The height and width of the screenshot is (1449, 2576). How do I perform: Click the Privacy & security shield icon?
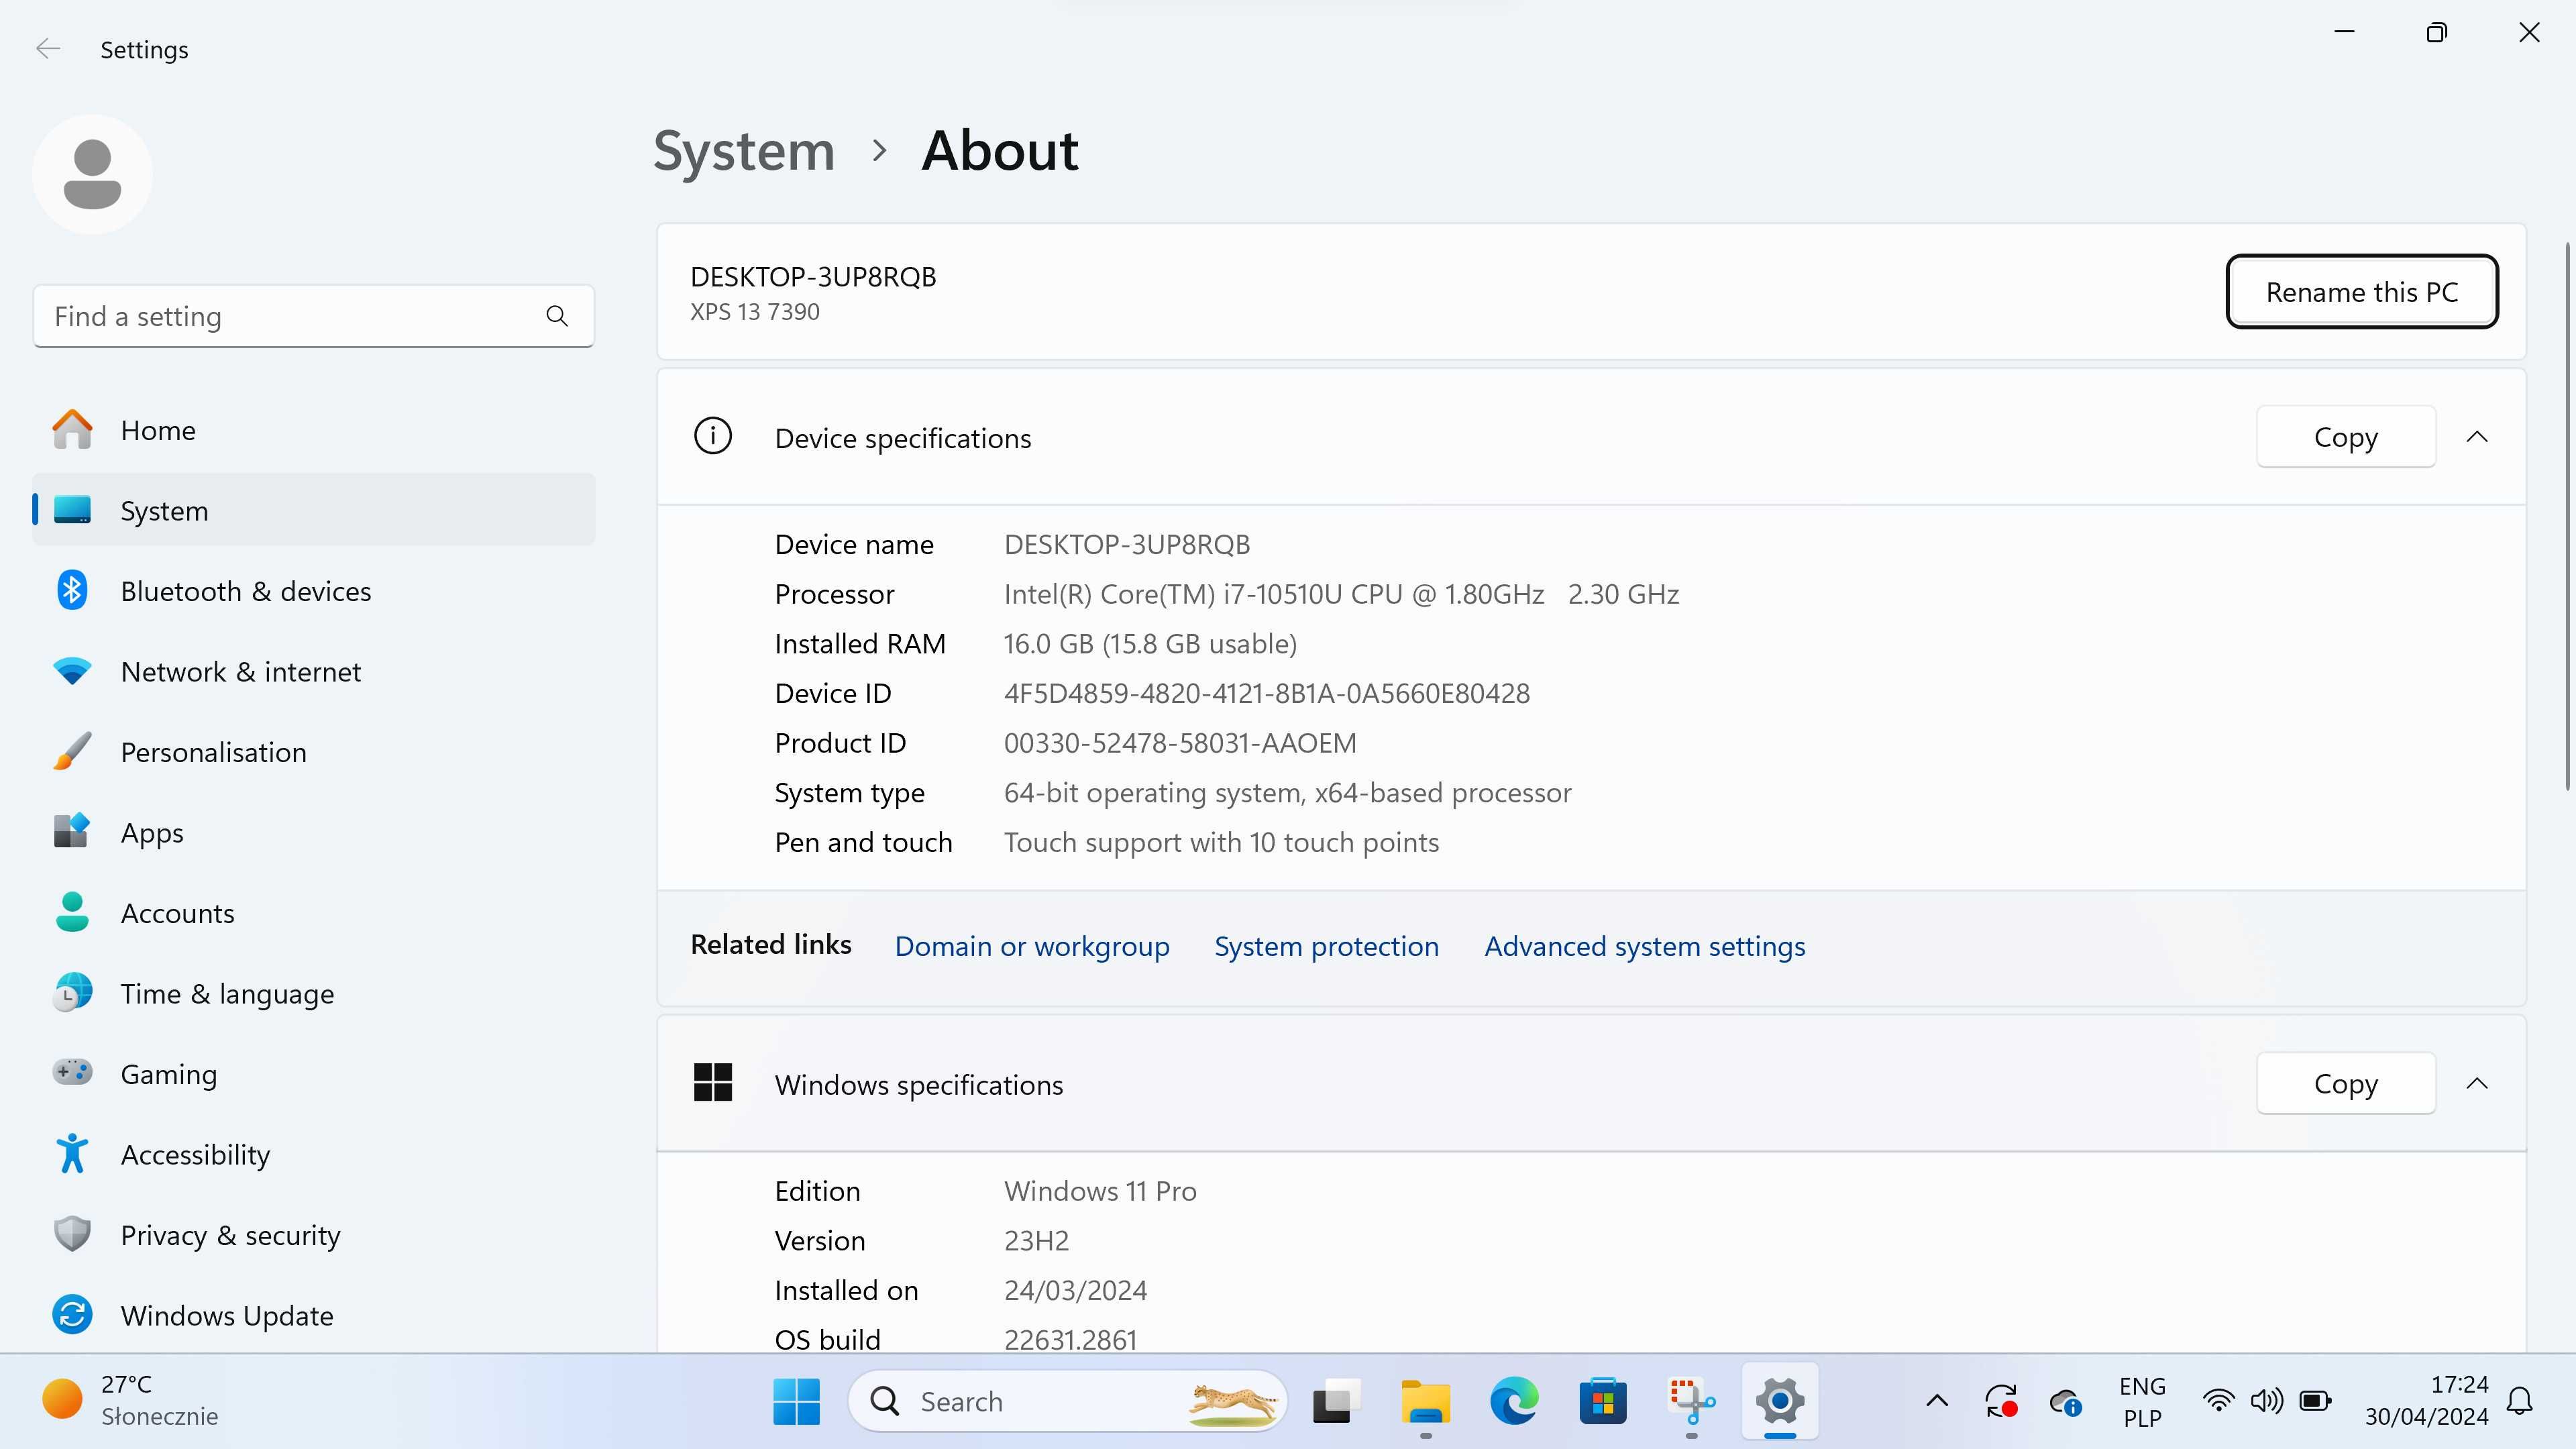click(72, 1235)
